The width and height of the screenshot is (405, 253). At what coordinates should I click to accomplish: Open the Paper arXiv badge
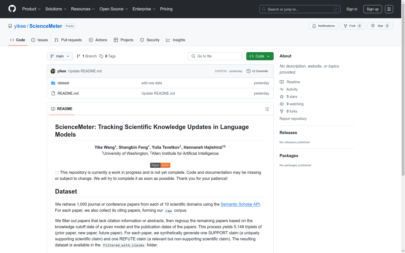coord(160,165)
